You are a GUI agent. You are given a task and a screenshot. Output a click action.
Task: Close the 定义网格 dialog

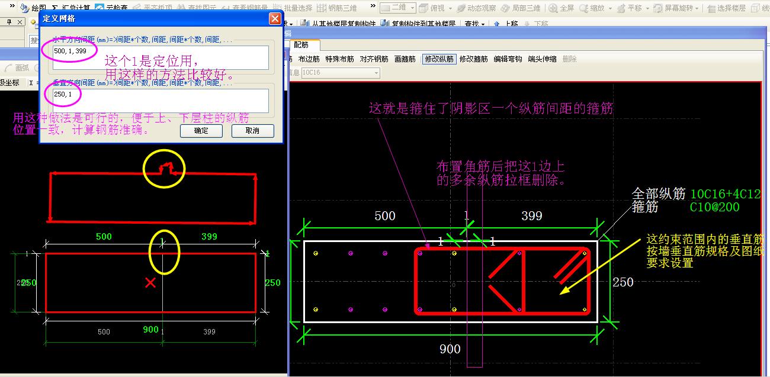click(275, 19)
